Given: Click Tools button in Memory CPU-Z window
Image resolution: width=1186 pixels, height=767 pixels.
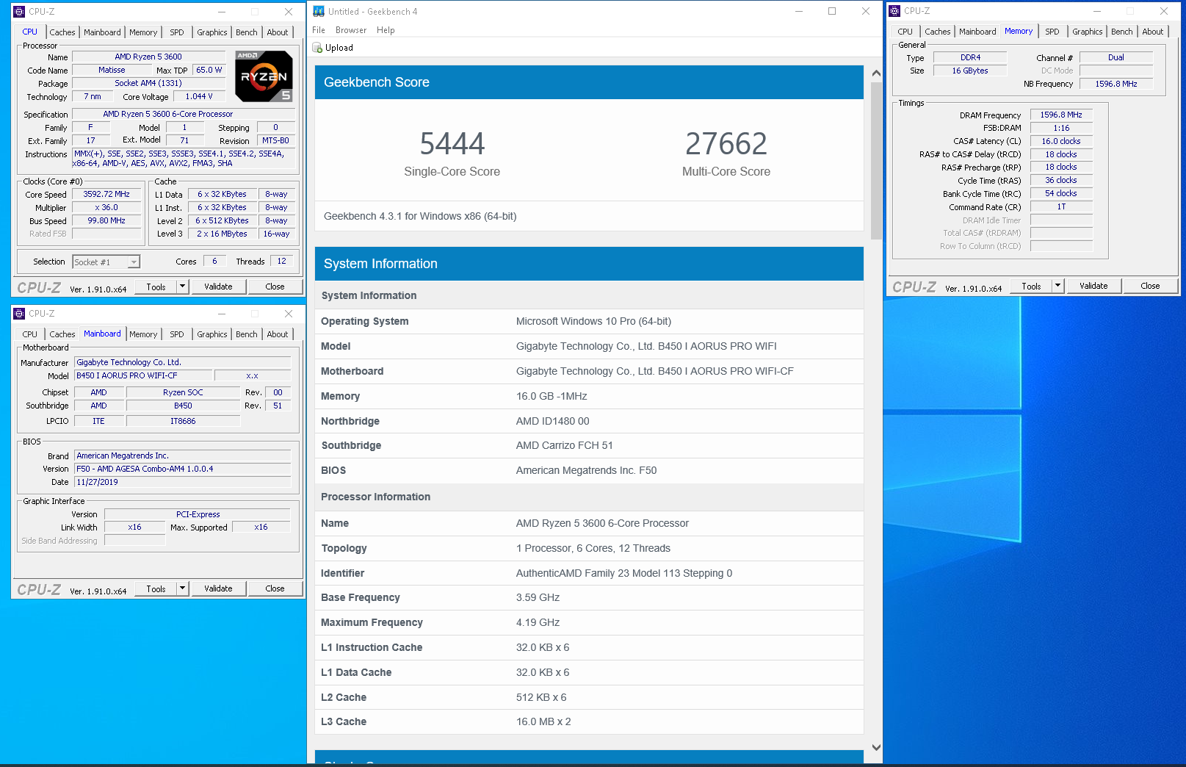Looking at the screenshot, I should [x=1032, y=286].
